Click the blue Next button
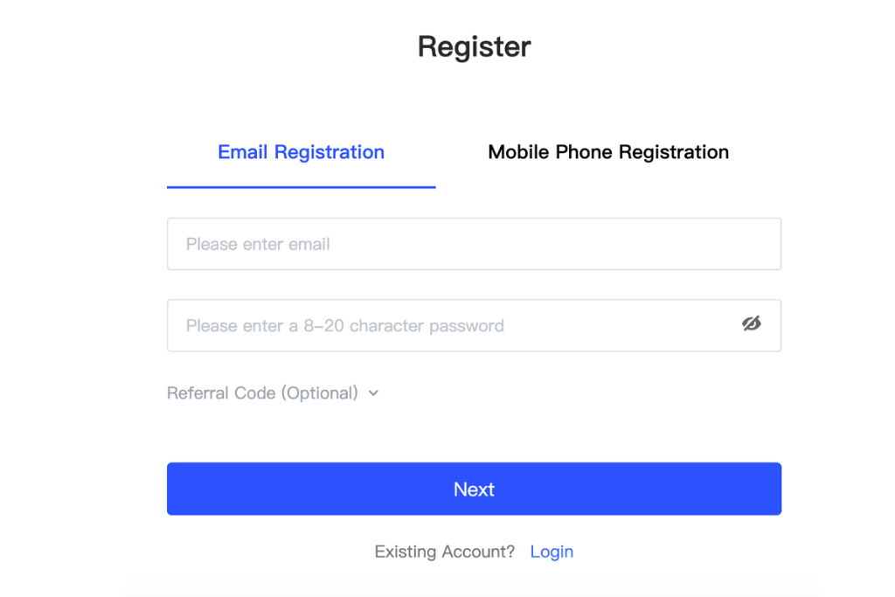 pos(474,489)
